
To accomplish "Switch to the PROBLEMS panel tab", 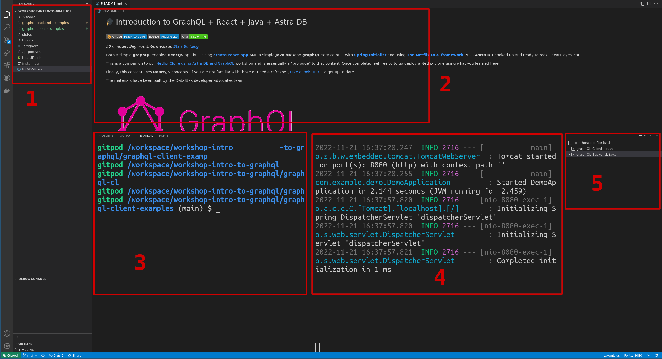I will (x=105, y=136).
